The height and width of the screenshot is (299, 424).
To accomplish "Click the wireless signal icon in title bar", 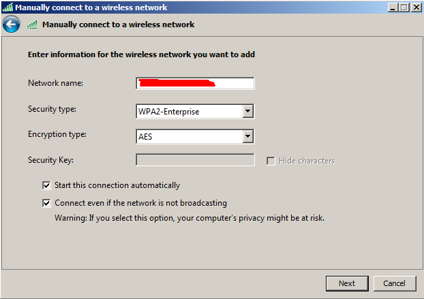I will [x=7, y=7].
